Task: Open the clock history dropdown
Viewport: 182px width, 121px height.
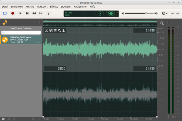Action: (165, 13)
